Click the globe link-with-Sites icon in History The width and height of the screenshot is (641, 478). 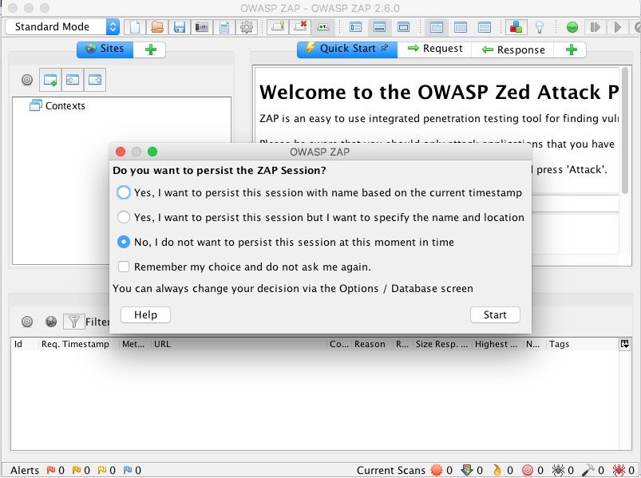pos(51,322)
